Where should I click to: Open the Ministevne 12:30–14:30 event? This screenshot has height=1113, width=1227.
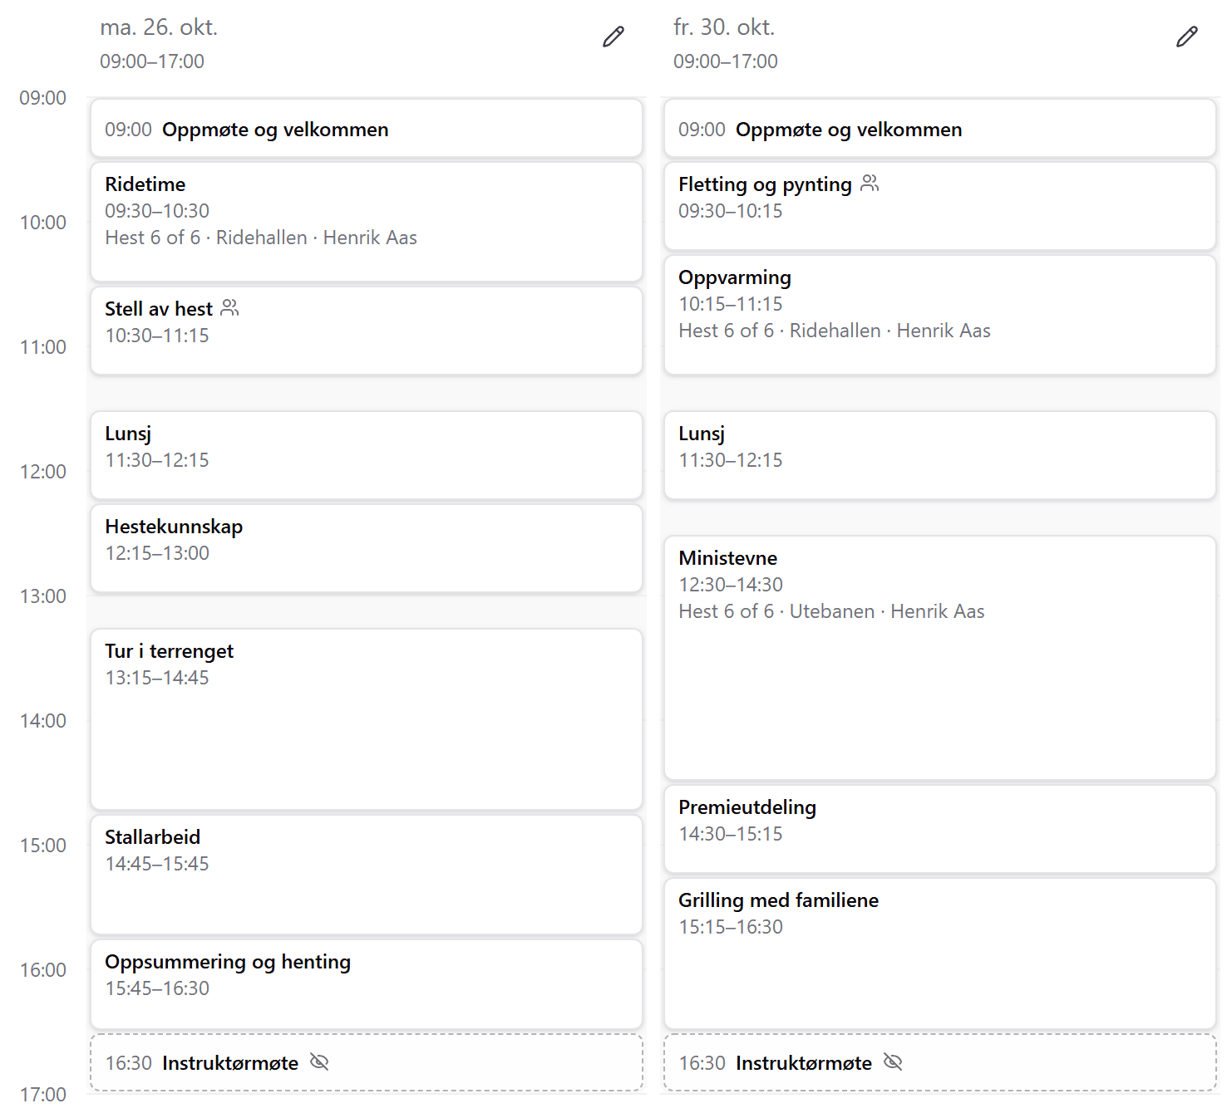(x=940, y=658)
